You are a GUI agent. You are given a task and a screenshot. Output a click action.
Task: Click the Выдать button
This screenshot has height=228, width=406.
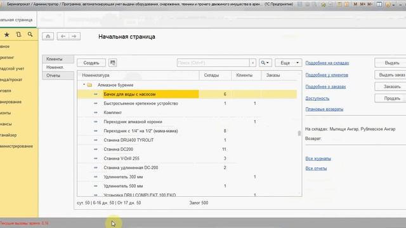[x=391, y=63]
